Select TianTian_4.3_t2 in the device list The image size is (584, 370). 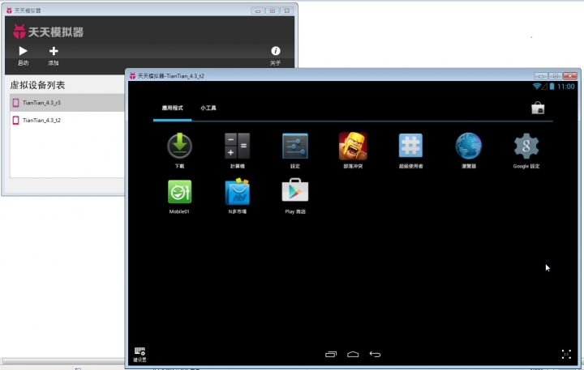(67, 120)
